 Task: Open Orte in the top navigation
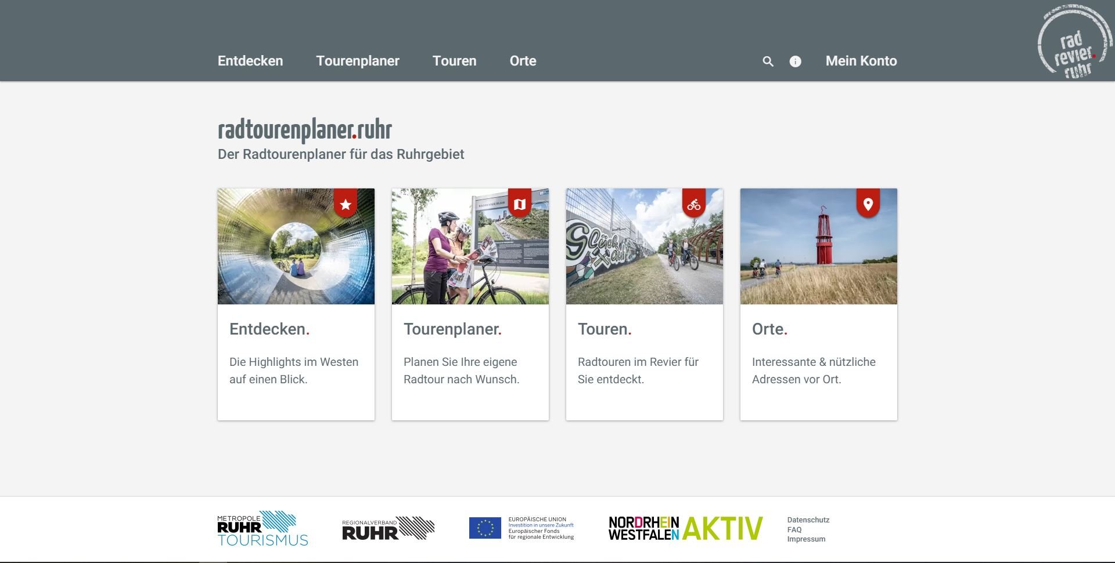523,61
